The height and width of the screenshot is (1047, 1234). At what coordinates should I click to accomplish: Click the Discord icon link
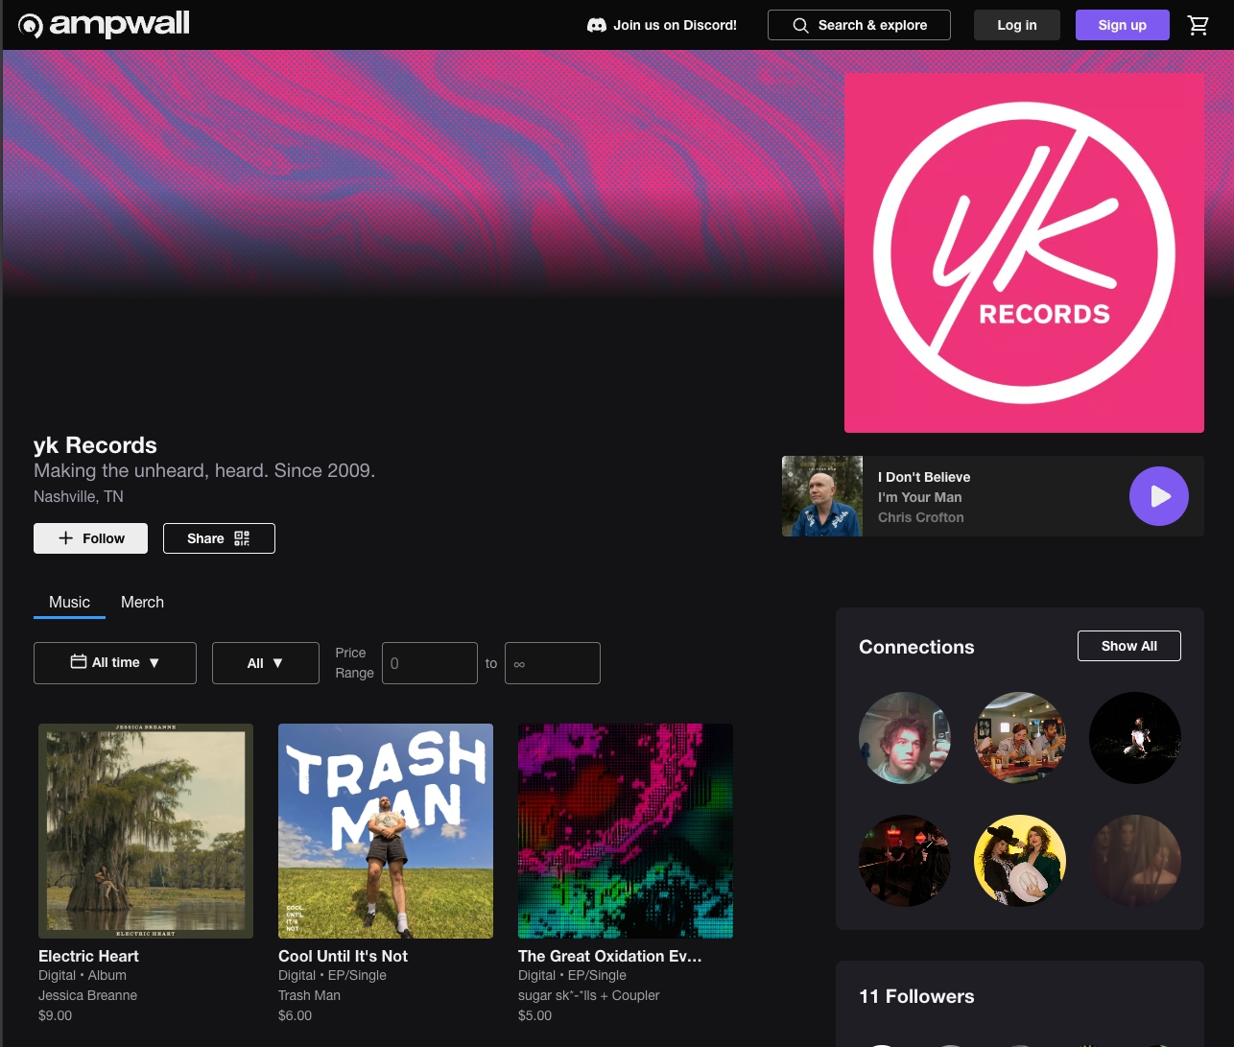point(596,26)
